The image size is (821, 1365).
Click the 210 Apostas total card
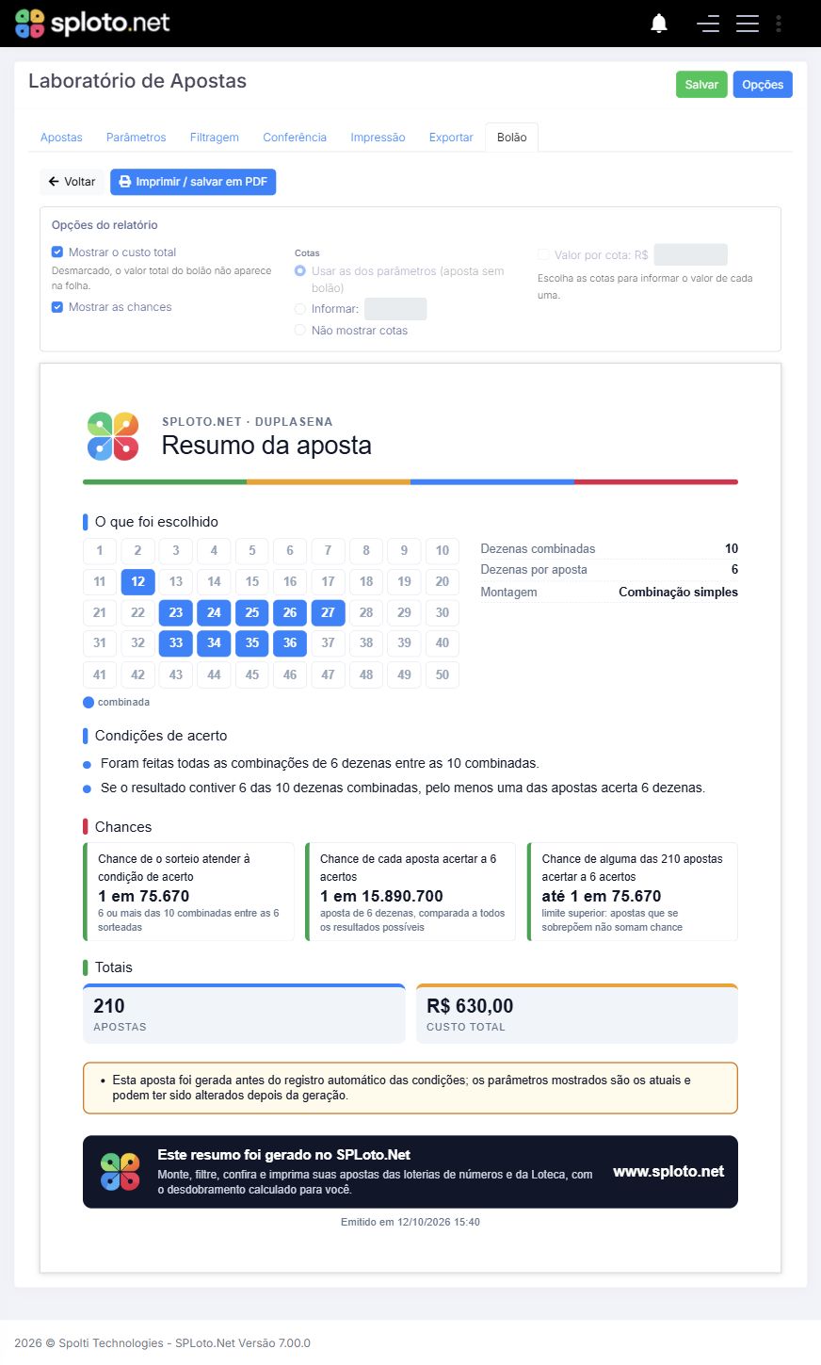(244, 1014)
